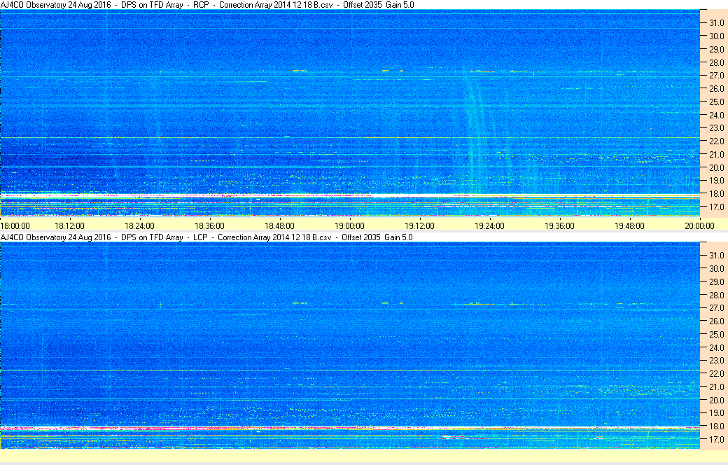
Task: Click the 23.0 frequency label in RCP panel
Action: pyautogui.click(x=716, y=127)
